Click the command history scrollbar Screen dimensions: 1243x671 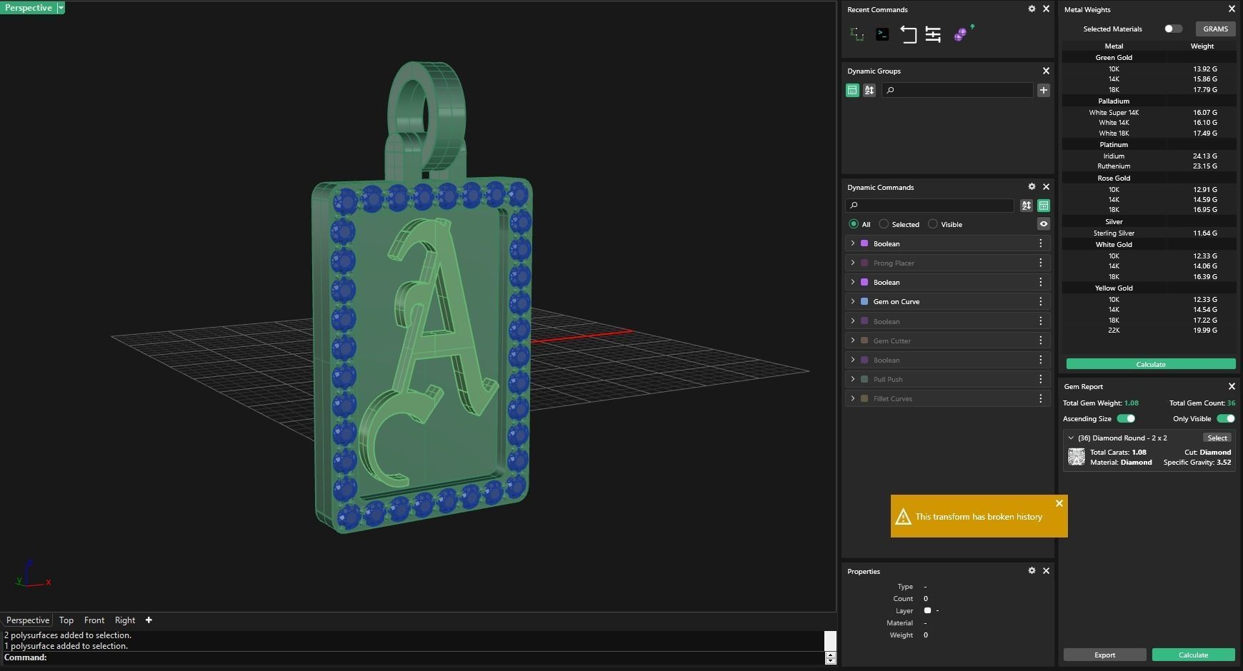point(830,641)
